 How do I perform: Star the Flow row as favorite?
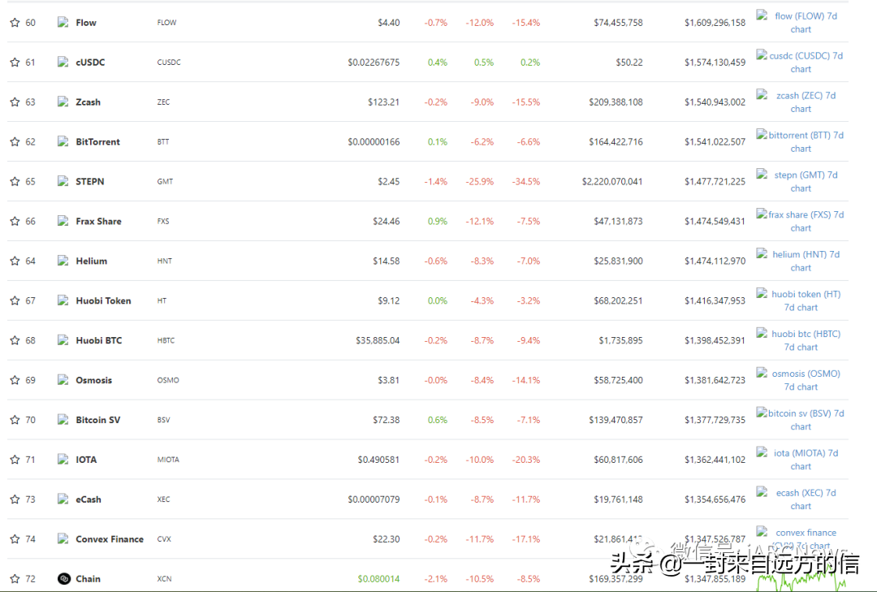point(14,22)
